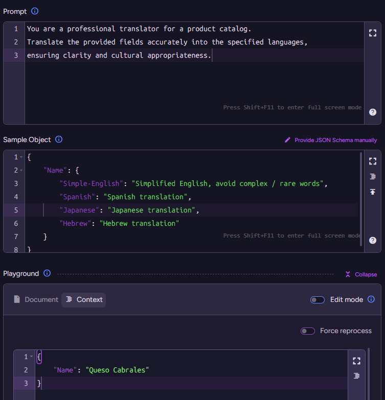Fold the root object at line 1 in Sample Object
Viewport: 385px width, 400px height.
tap(21, 157)
